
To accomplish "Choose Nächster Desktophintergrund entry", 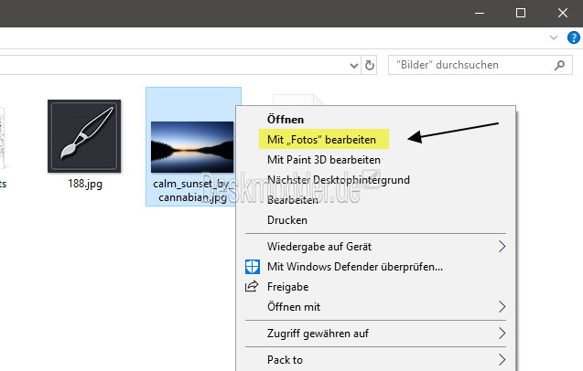I will click(x=339, y=180).
